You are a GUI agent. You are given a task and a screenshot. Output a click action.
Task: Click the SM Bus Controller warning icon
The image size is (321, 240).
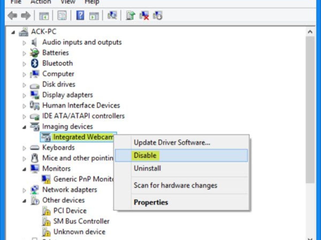[x=46, y=221]
